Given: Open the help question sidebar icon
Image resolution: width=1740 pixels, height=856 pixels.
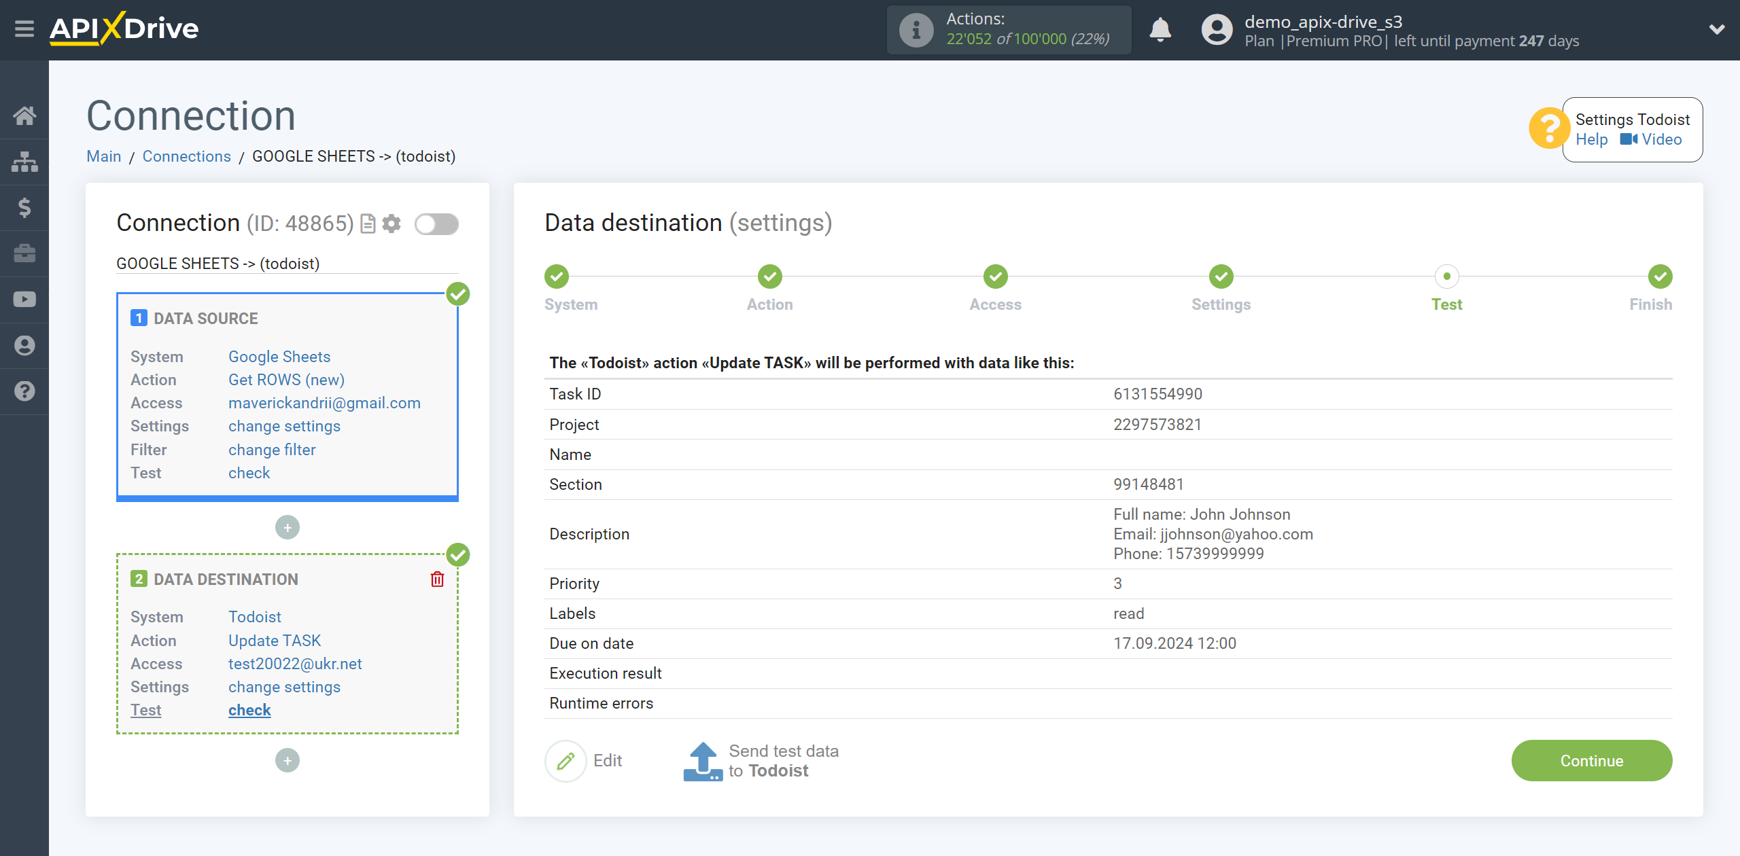Looking at the screenshot, I should click(24, 391).
